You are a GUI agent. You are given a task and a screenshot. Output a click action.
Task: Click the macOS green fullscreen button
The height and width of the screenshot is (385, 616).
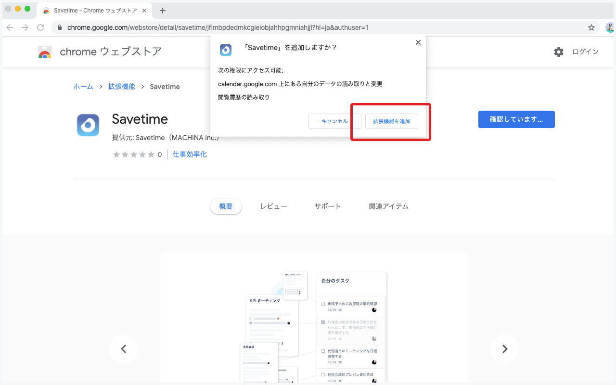click(27, 9)
